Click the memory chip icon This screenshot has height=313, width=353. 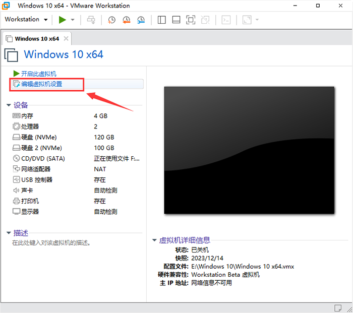pyautogui.click(x=16, y=115)
